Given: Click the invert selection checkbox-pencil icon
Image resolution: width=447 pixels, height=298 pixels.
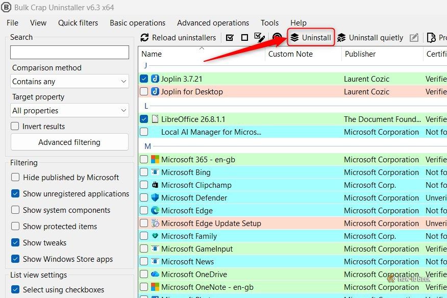Looking at the screenshot, I should (x=259, y=38).
